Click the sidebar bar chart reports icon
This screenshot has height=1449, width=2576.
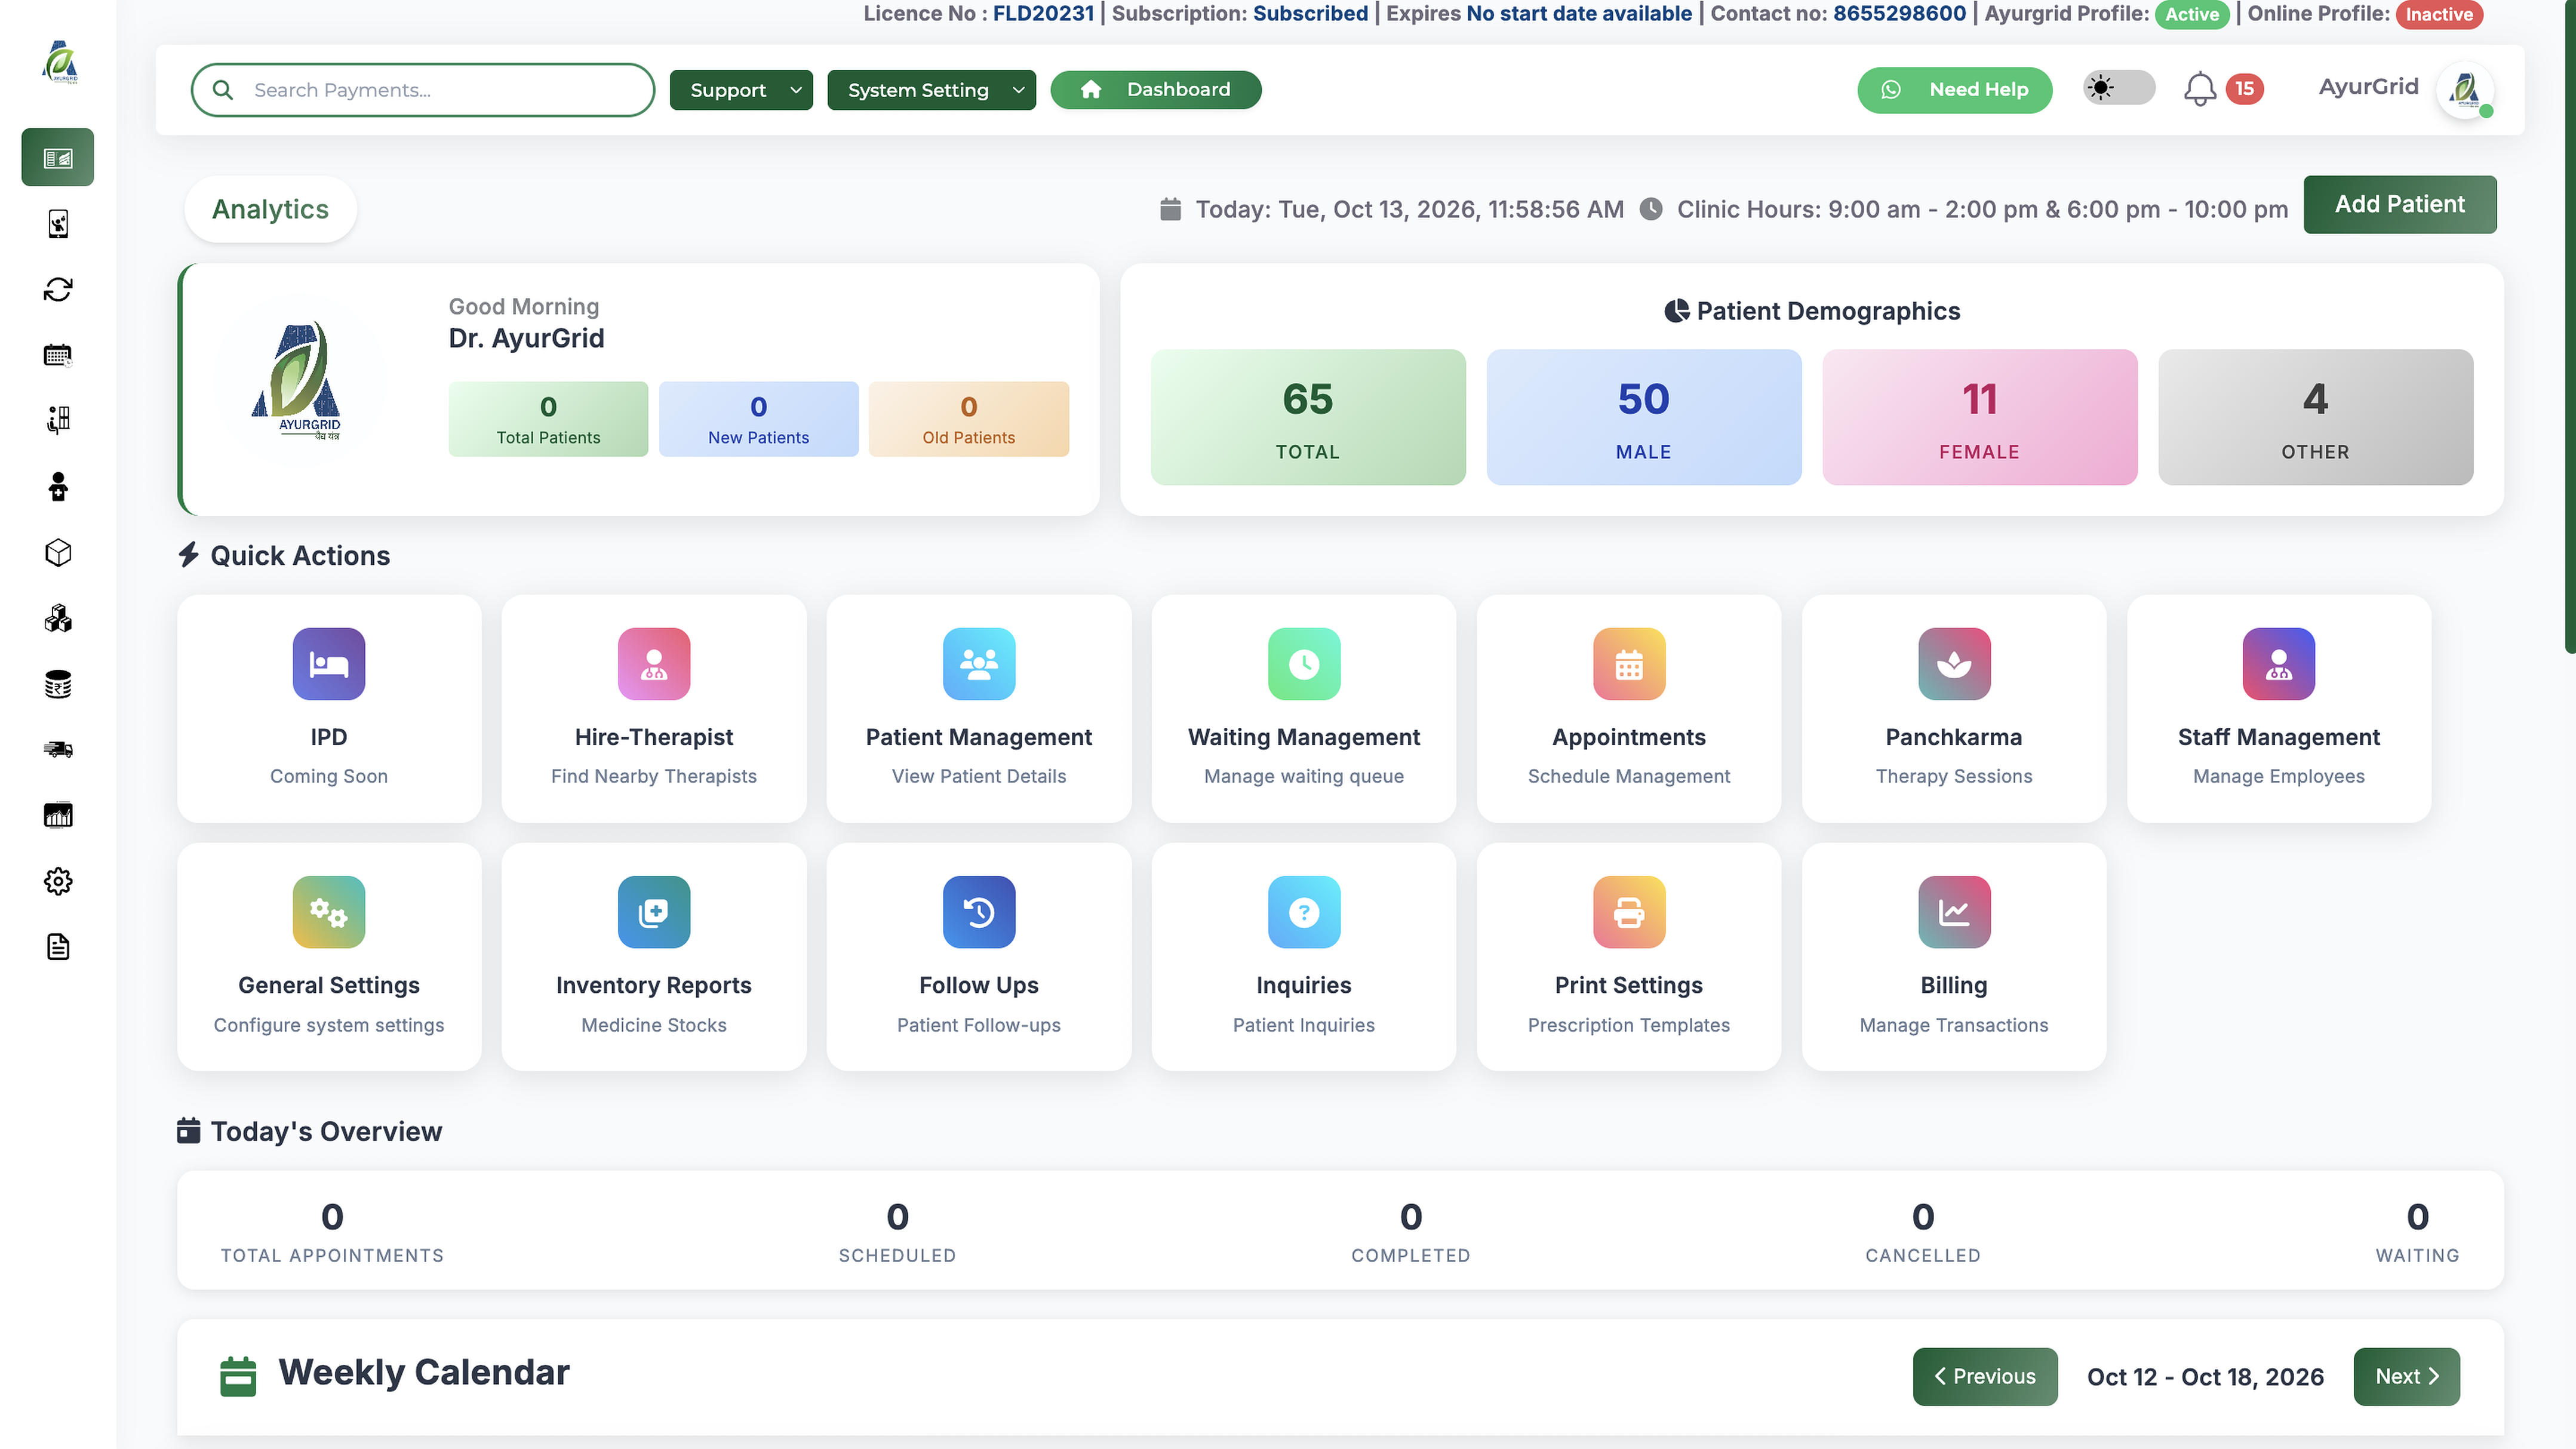coord(58,816)
